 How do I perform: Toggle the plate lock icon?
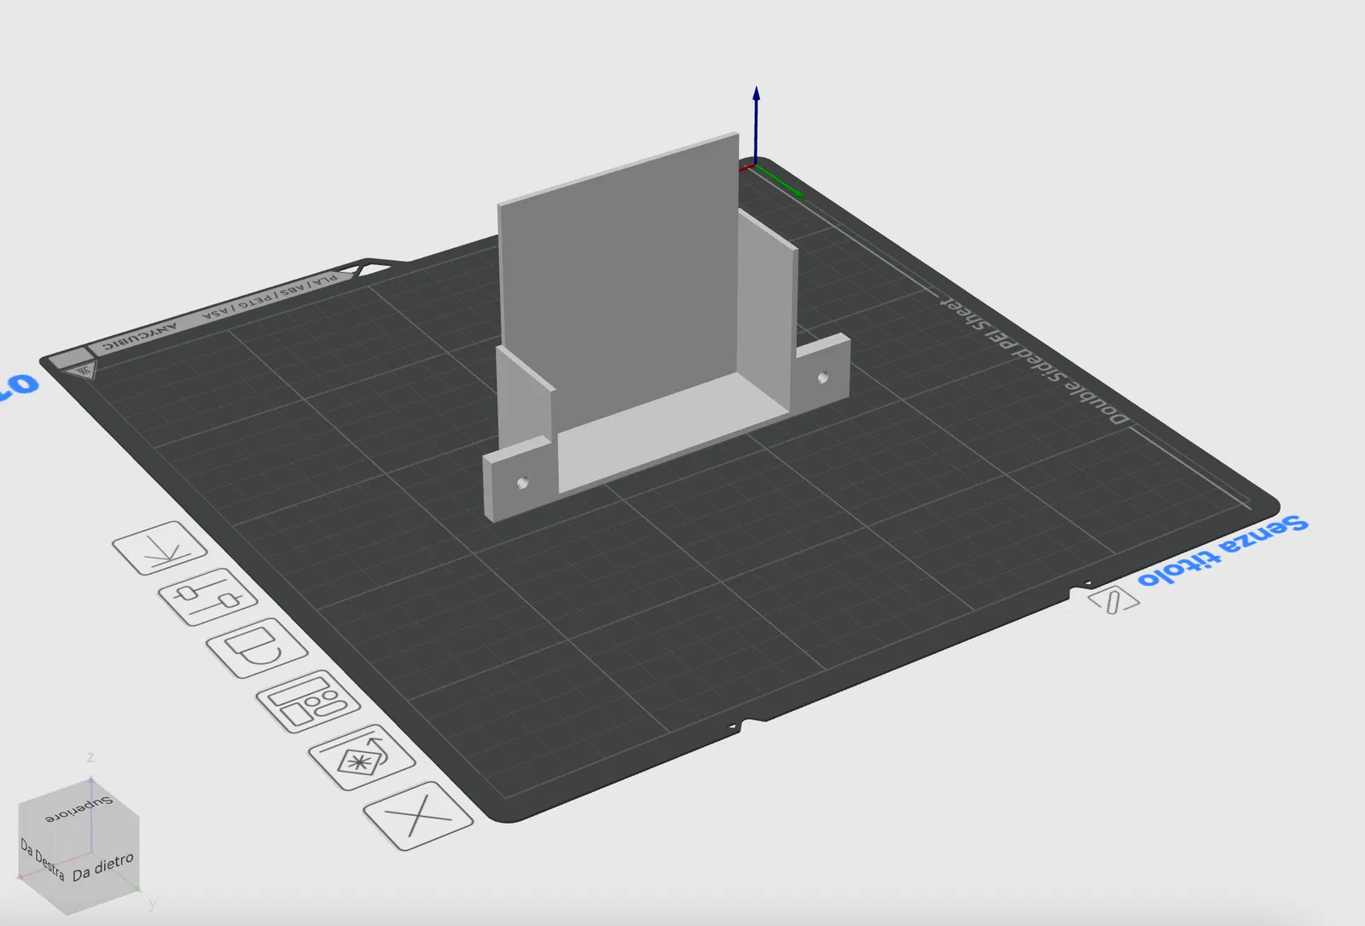click(257, 647)
